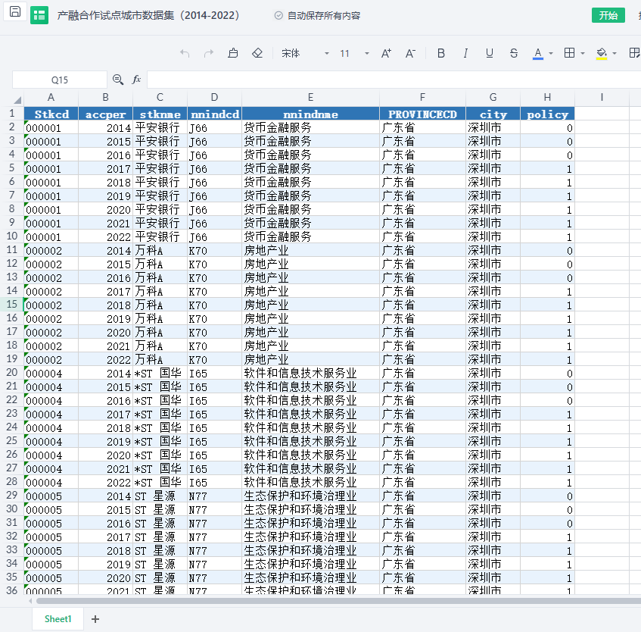Click the undo arrow icon
The width and height of the screenshot is (641, 632).
tap(185, 53)
